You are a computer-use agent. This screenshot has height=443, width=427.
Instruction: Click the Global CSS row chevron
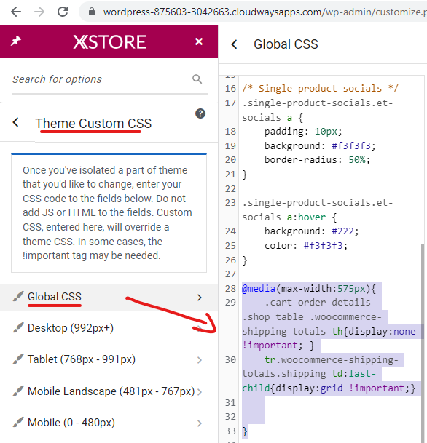click(x=200, y=298)
